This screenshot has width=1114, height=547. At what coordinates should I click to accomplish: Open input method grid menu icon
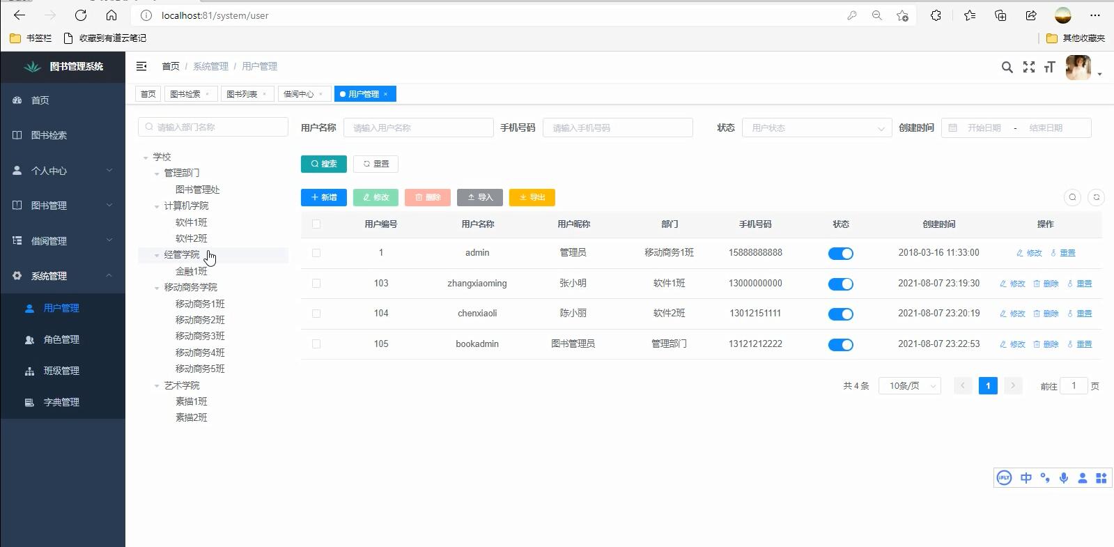pyautogui.click(x=1101, y=478)
